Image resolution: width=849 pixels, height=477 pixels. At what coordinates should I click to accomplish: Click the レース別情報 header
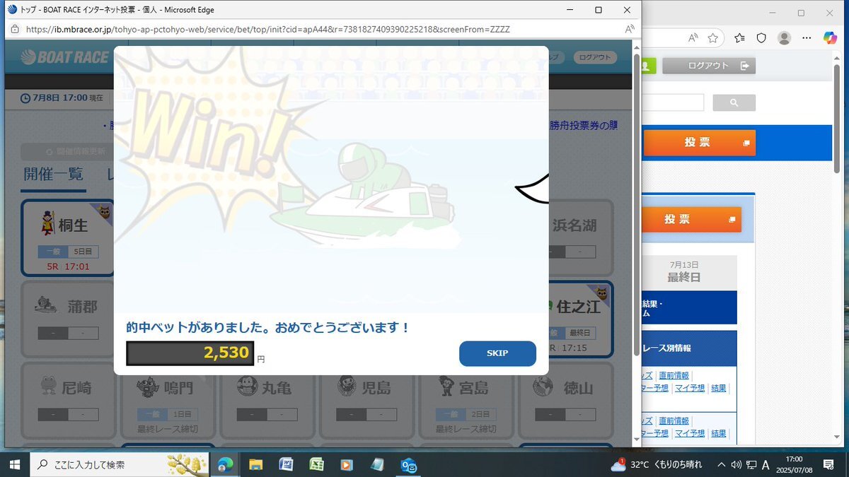pyautogui.click(x=689, y=348)
